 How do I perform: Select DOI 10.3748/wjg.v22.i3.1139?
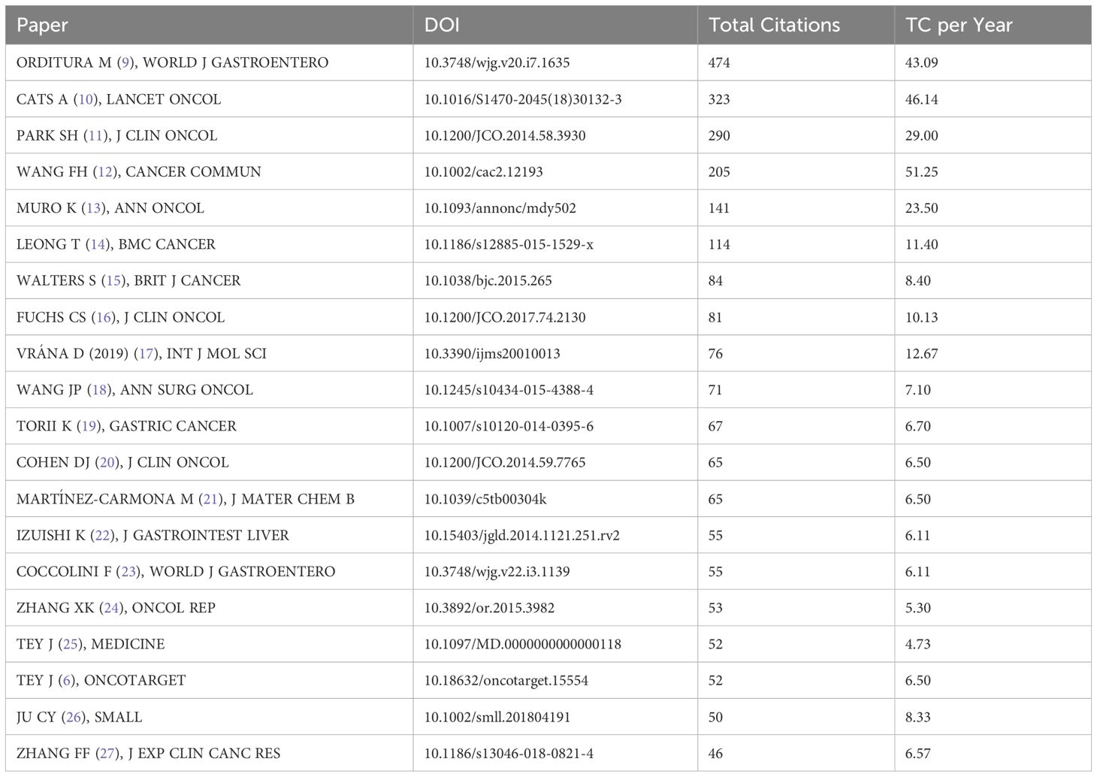(497, 571)
